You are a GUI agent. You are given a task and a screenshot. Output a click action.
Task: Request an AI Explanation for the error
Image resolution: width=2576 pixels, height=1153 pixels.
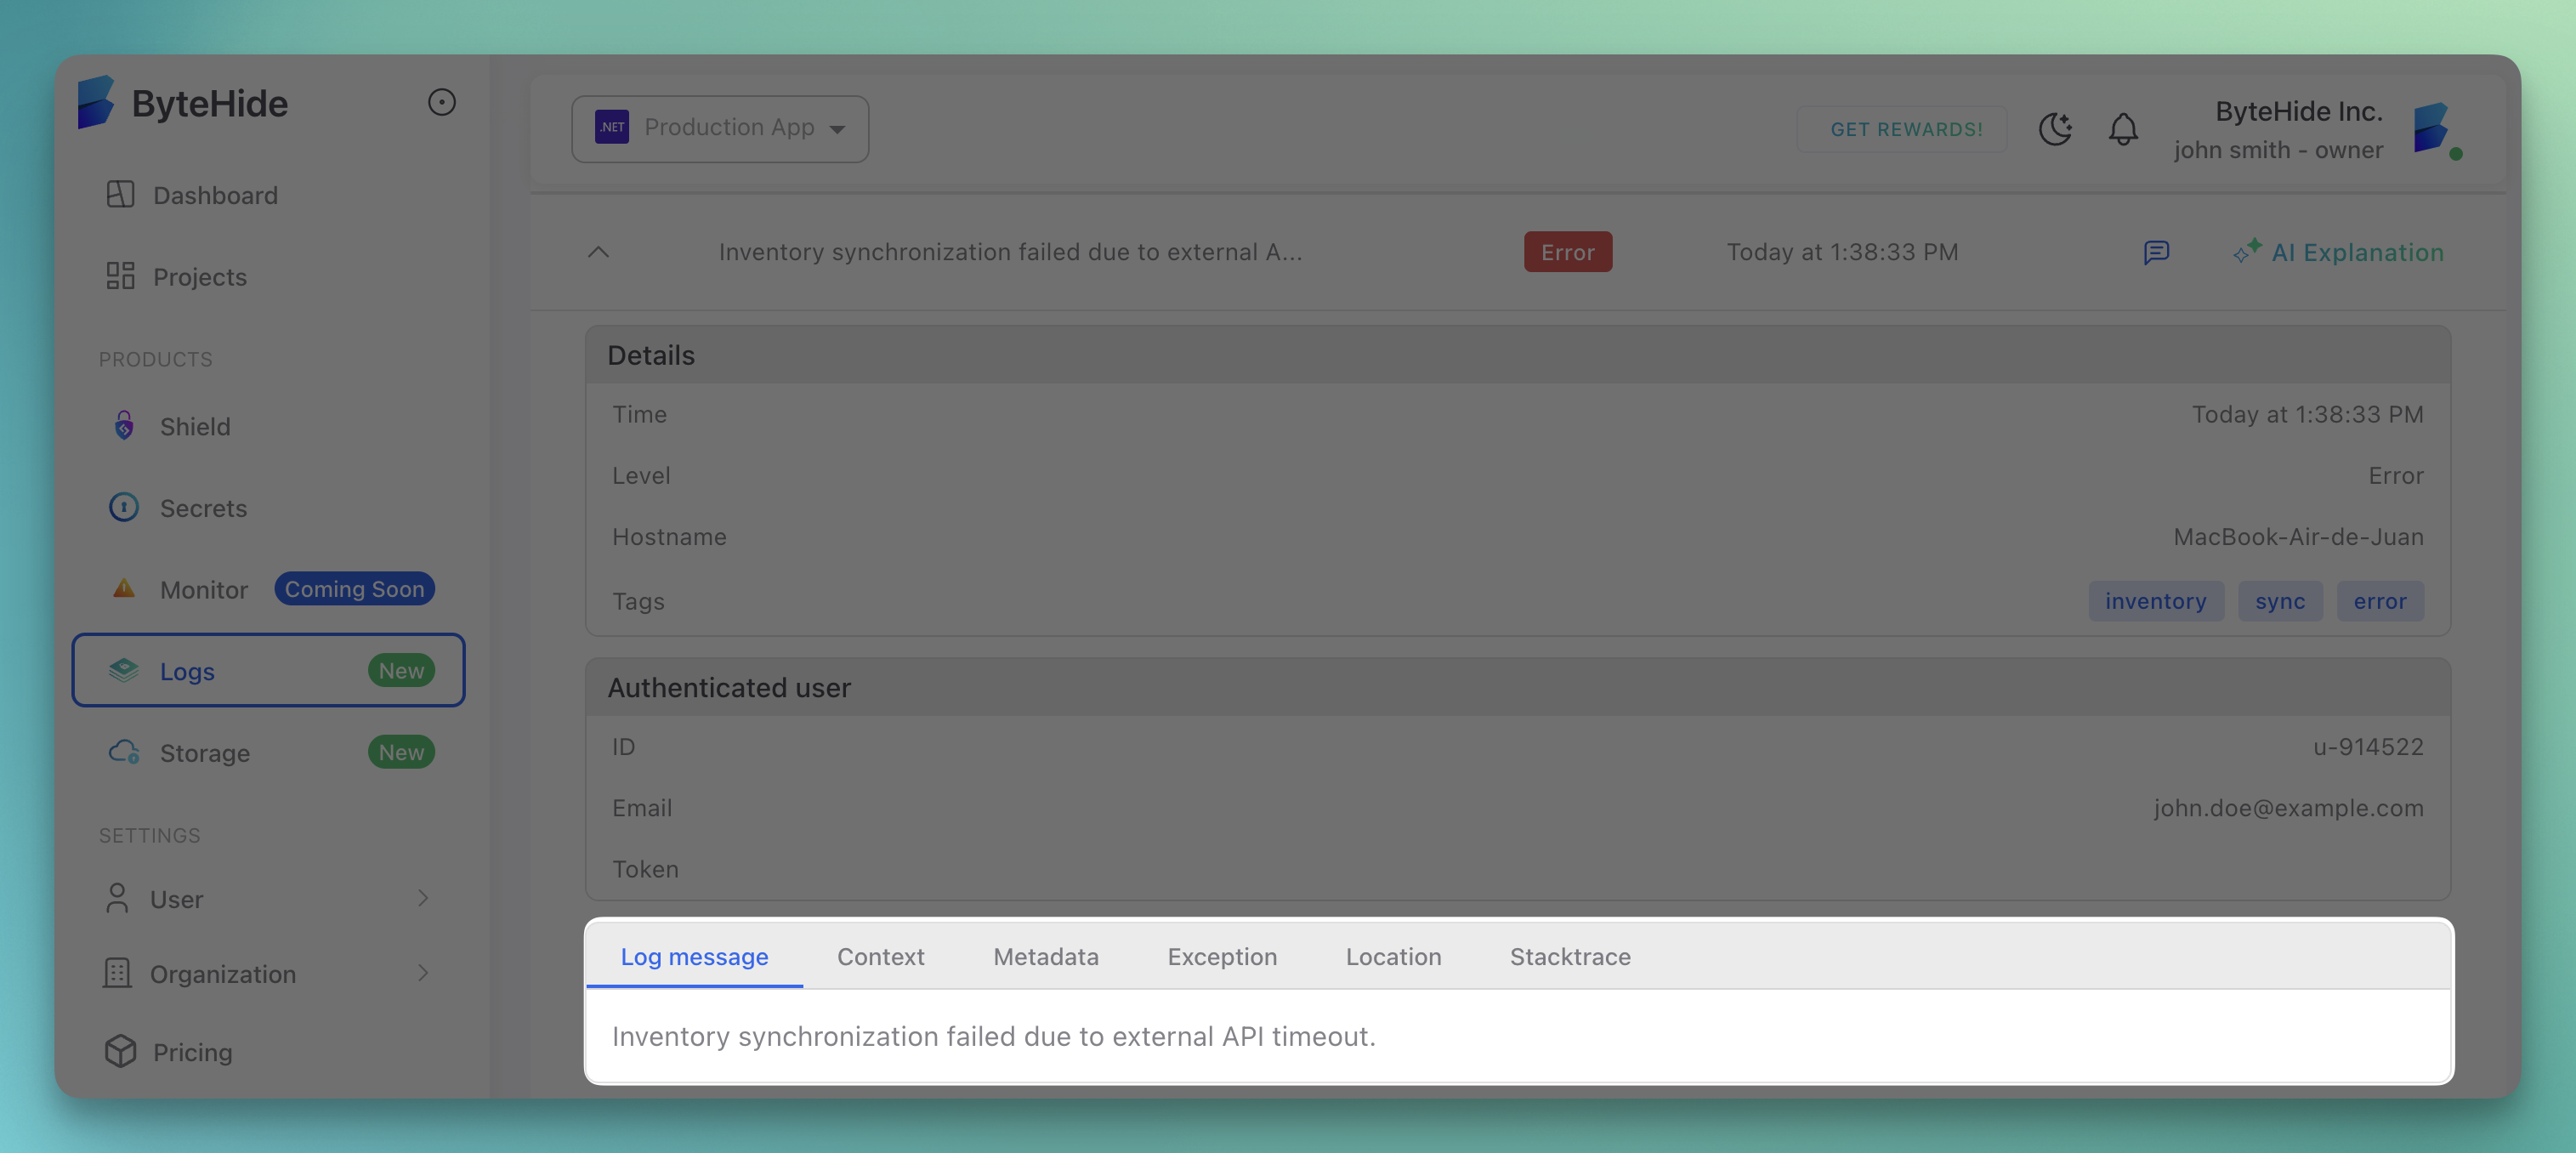pos(2340,252)
